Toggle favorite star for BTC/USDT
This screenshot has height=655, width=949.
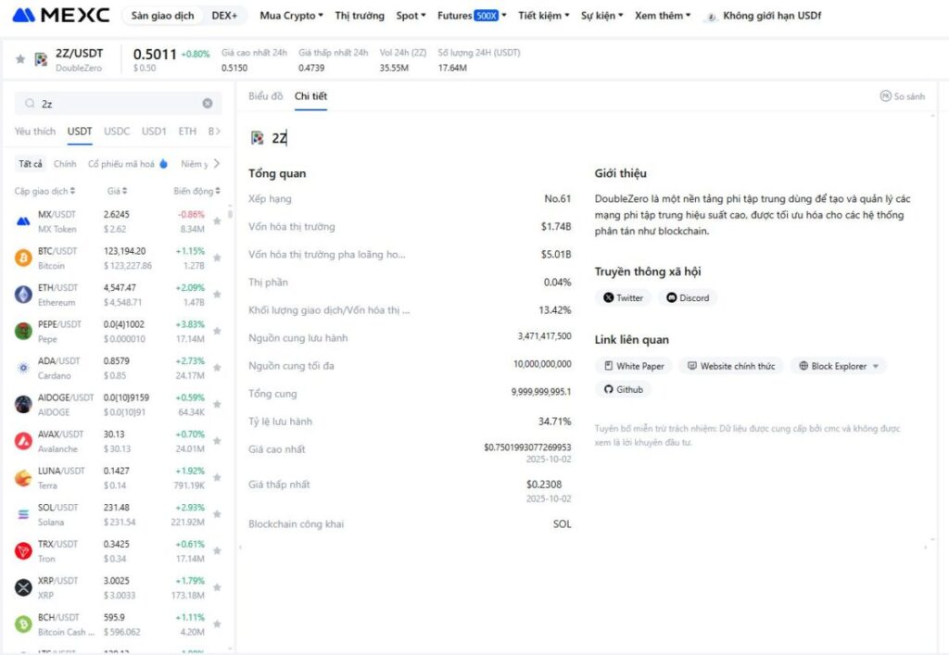217,258
